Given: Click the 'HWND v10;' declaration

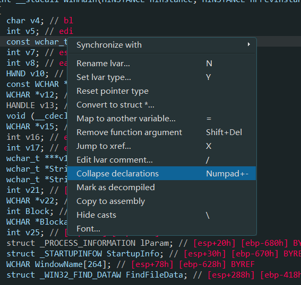Looking at the screenshot, I should [x=28, y=74].
